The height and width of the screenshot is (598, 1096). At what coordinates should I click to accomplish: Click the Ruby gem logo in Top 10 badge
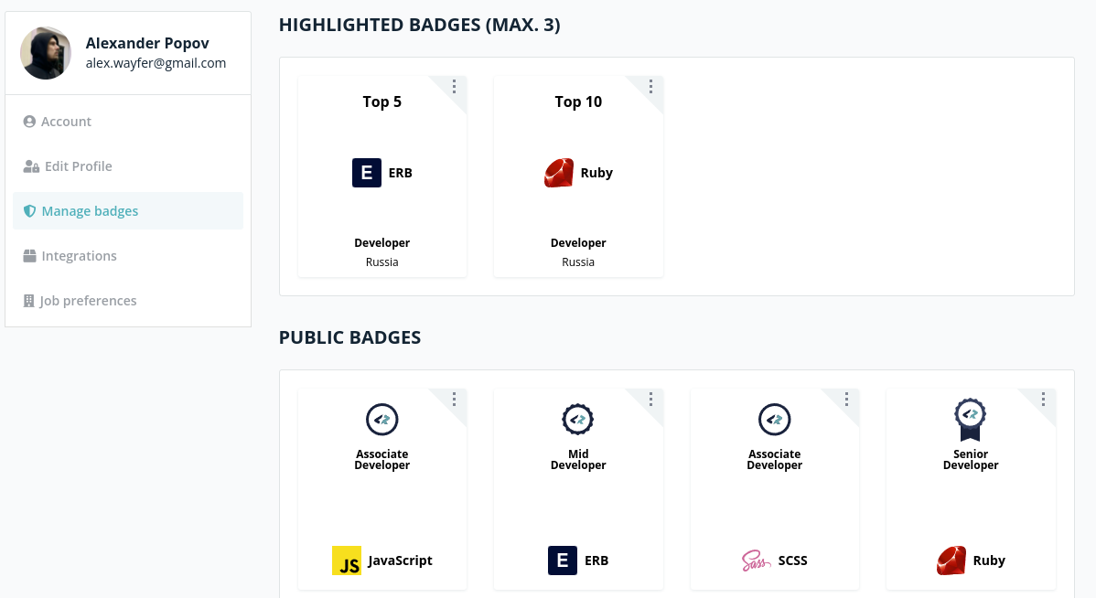pyautogui.click(x=559, y=173)
